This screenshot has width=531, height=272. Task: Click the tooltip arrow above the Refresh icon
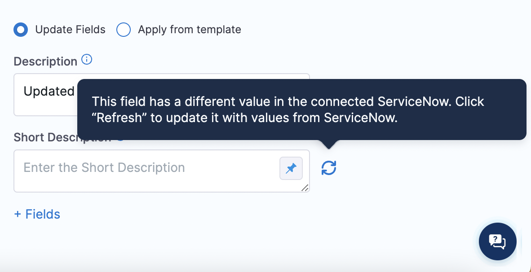tap(329, 144)
